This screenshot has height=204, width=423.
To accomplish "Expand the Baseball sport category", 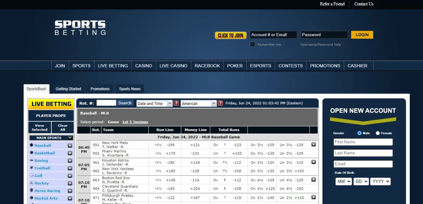I will click(x=70, y=146).
